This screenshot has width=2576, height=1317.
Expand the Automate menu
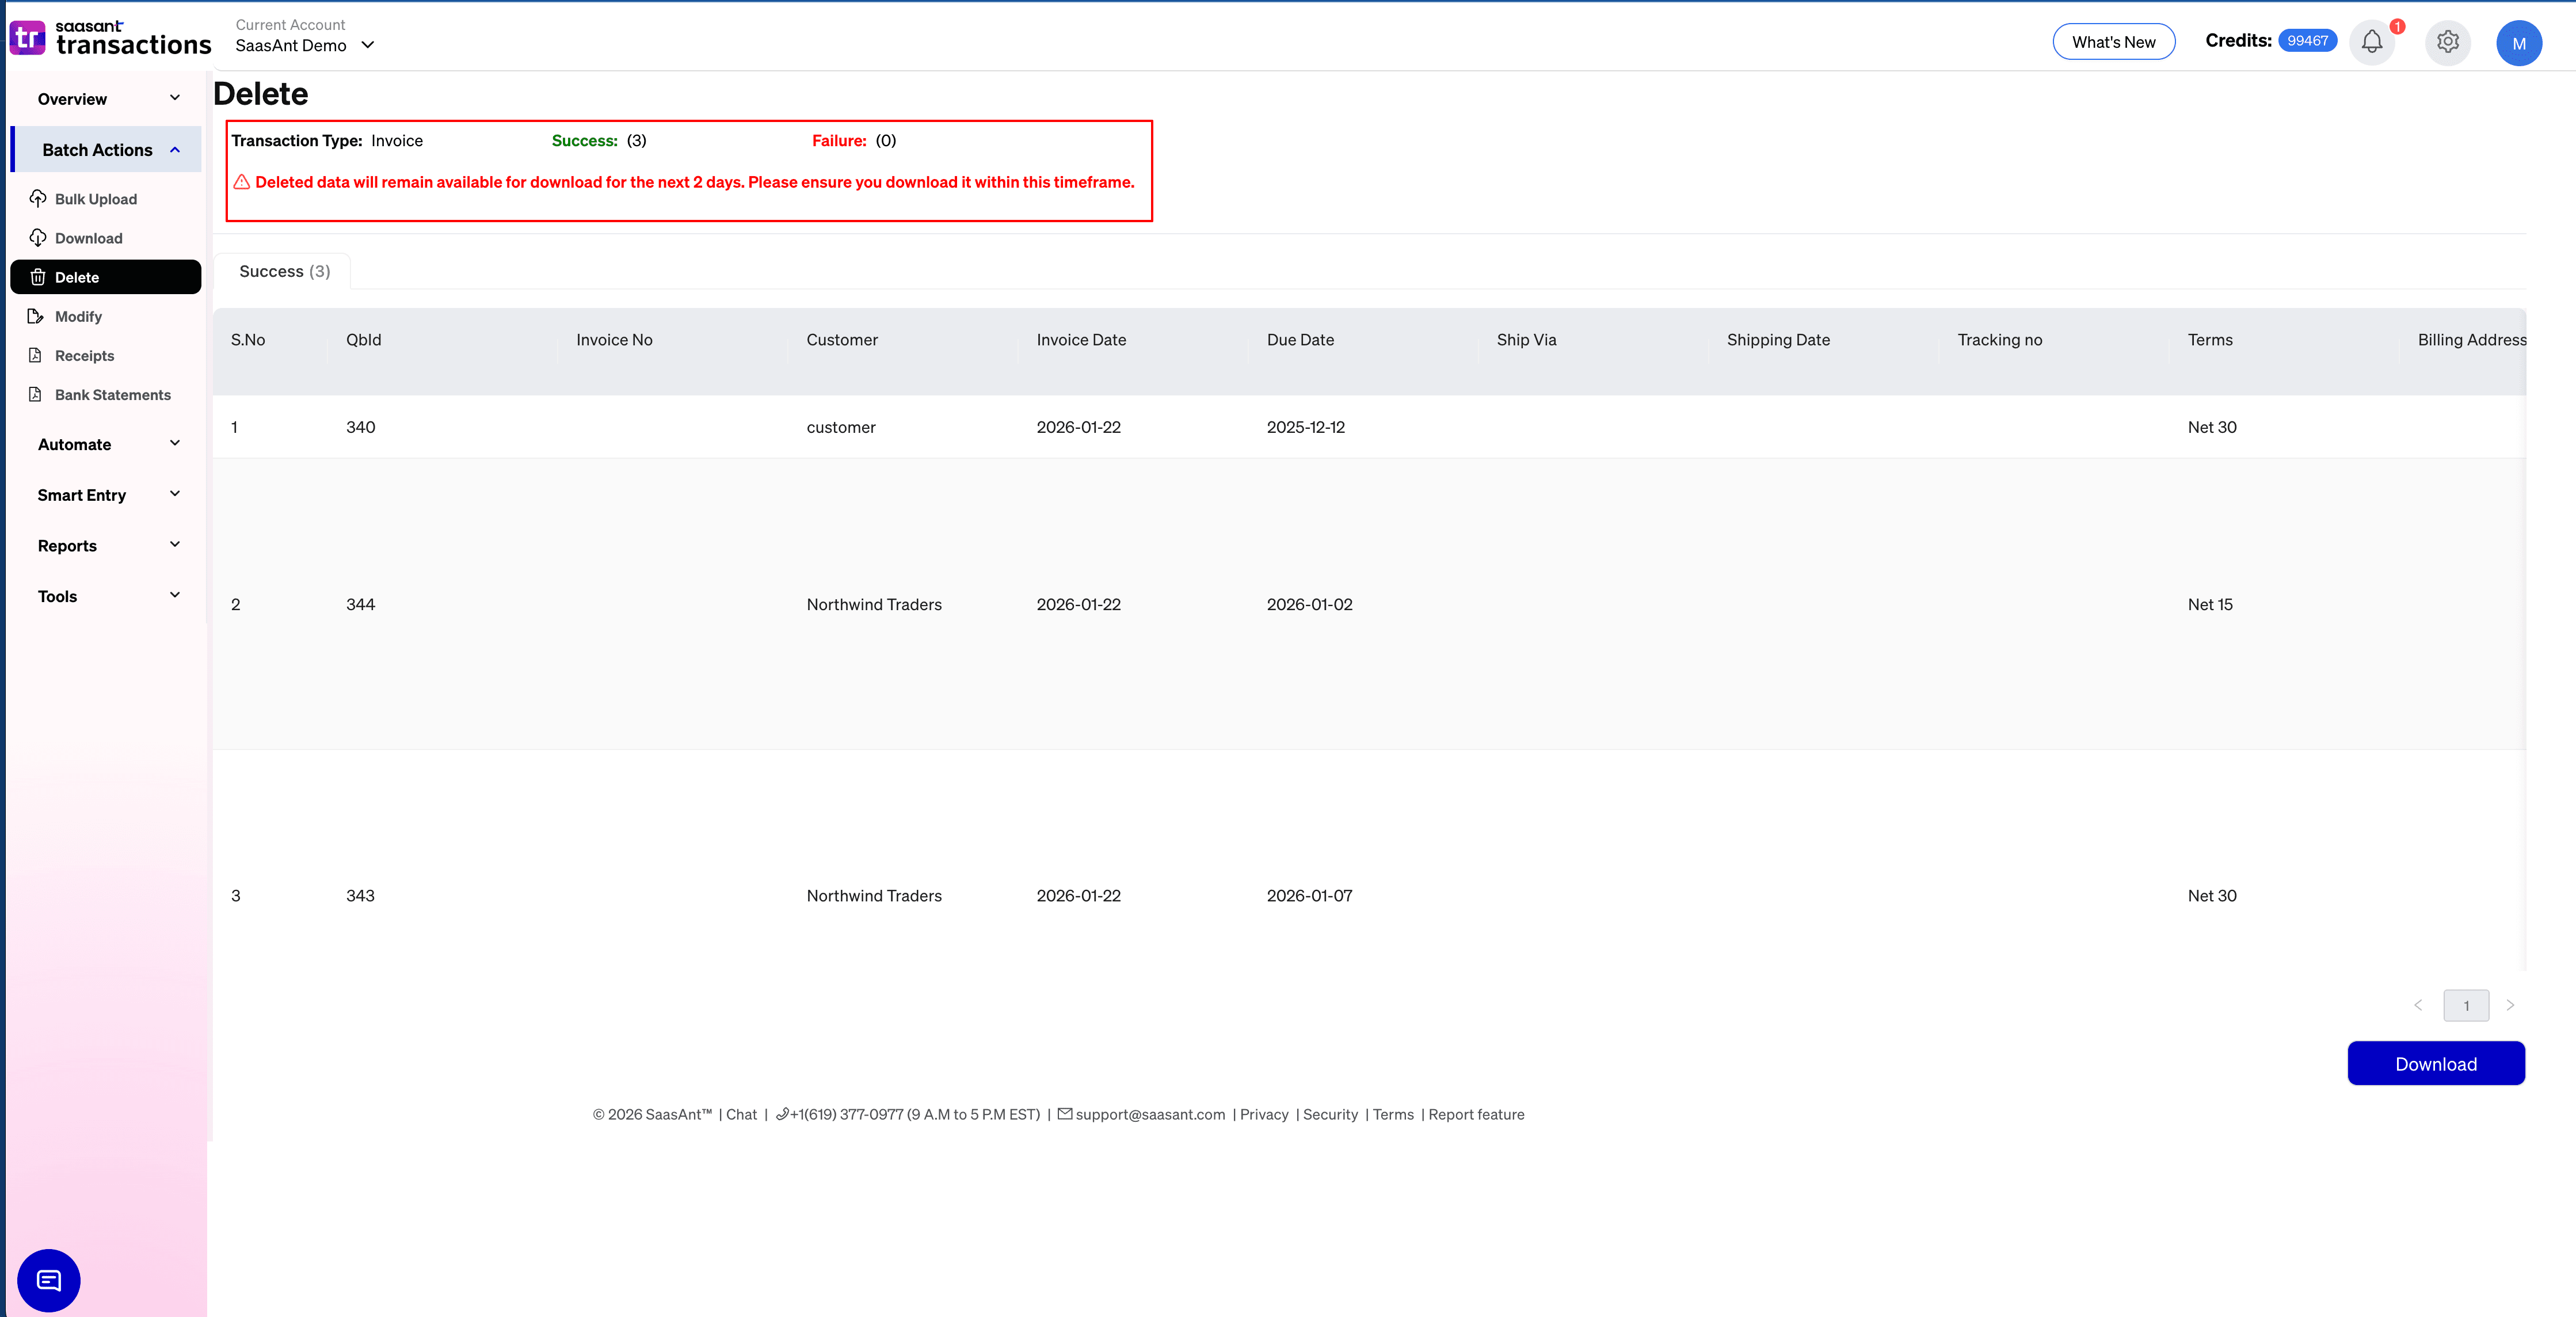(x=108, y=444)
